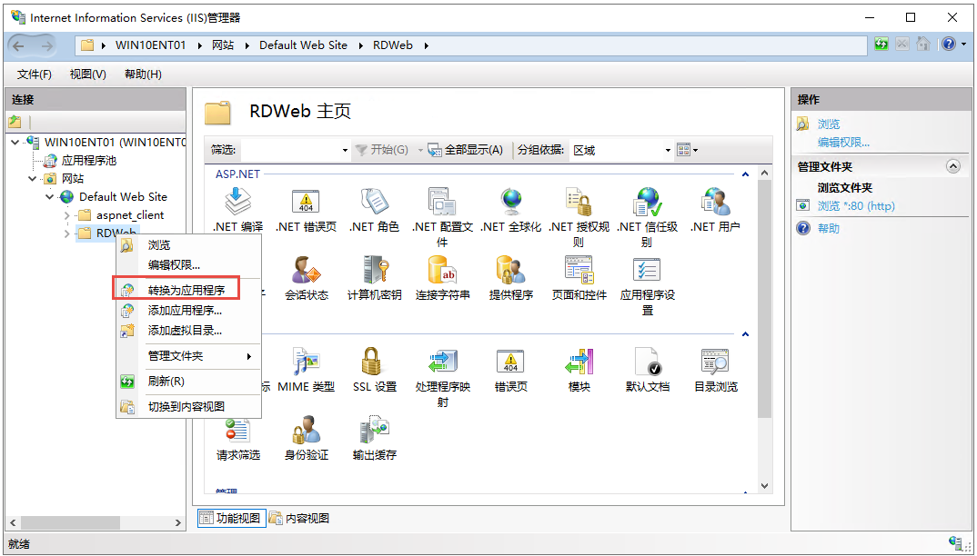Image resolution: width=977 pixels, height=556 pixels.
Task: Open the 视图(V) menu
Action: pyautogui.click(x=88, y=74)
